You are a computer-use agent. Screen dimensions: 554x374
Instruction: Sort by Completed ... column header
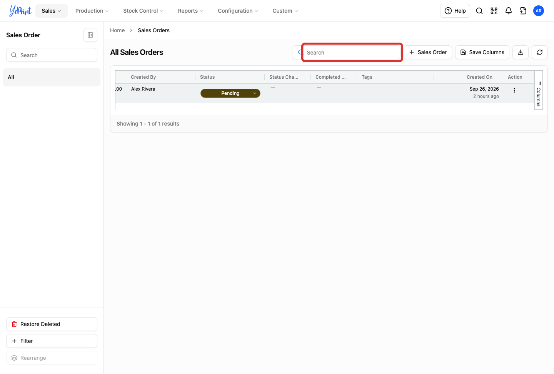point(330,77)
